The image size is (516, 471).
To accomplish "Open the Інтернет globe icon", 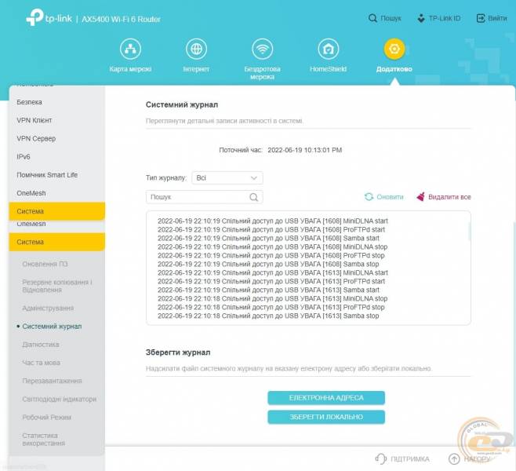I will 197,49.
